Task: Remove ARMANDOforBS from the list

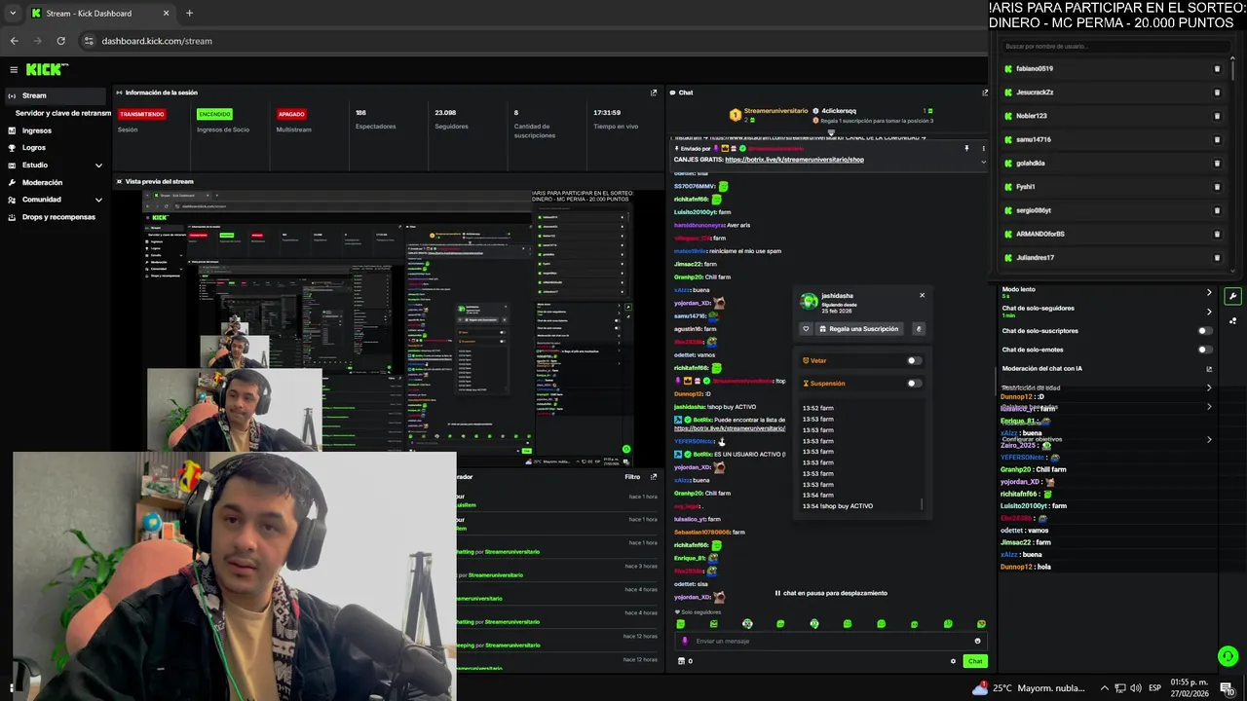Action: pos(1217,235)
